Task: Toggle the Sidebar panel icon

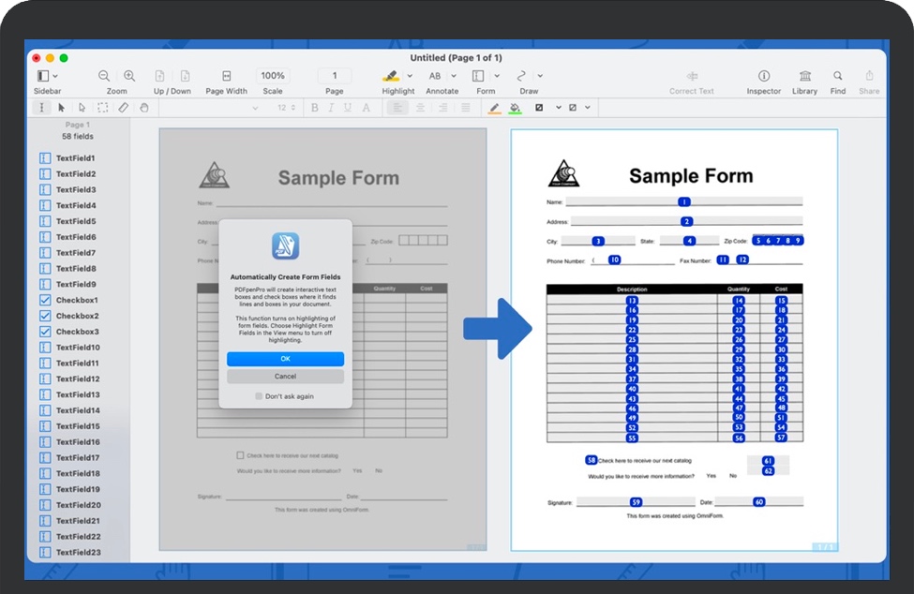Action: click(42, 76)
